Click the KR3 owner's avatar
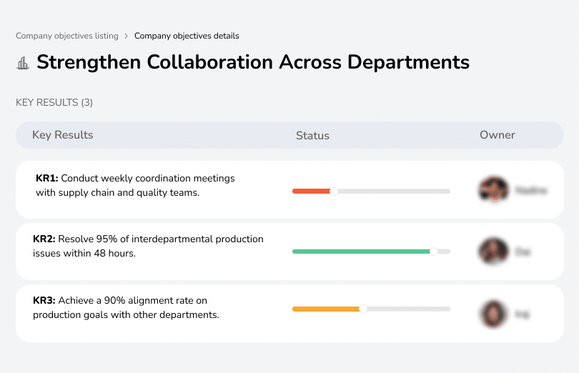579x373 pixels. [x=493, y=313]
